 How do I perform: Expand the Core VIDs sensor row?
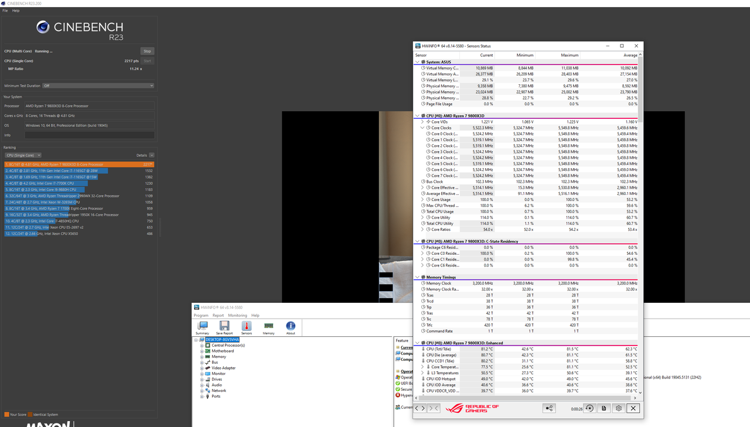coord(423,122)
